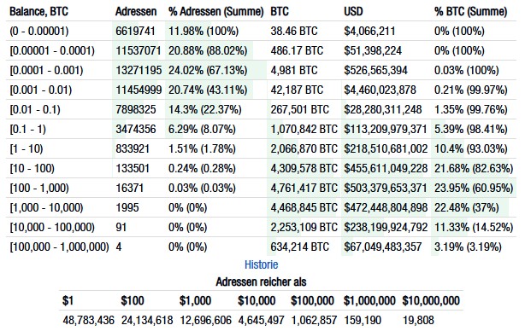525x331 pixels.
Task: Click the % Adressen (Summe) column header
Action: (216, 12)
